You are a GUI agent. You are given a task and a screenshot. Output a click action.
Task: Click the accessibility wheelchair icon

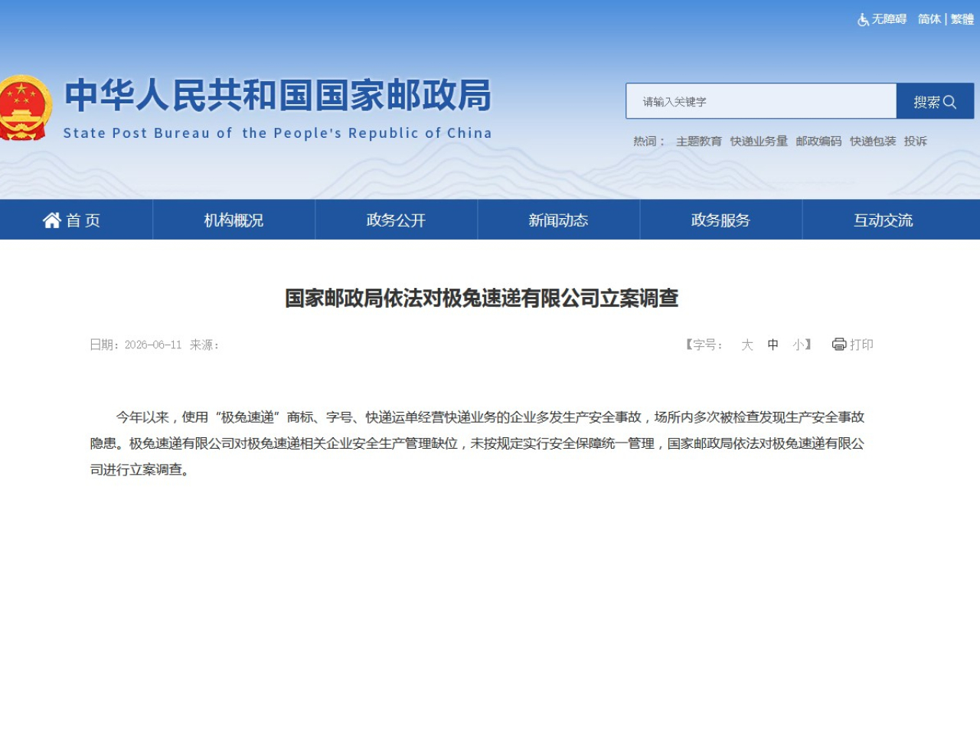click(x=863, y=19)
